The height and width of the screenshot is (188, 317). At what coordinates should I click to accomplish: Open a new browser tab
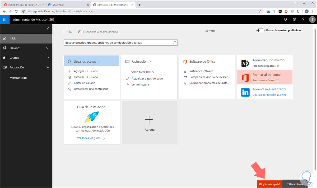click(139, 5)
